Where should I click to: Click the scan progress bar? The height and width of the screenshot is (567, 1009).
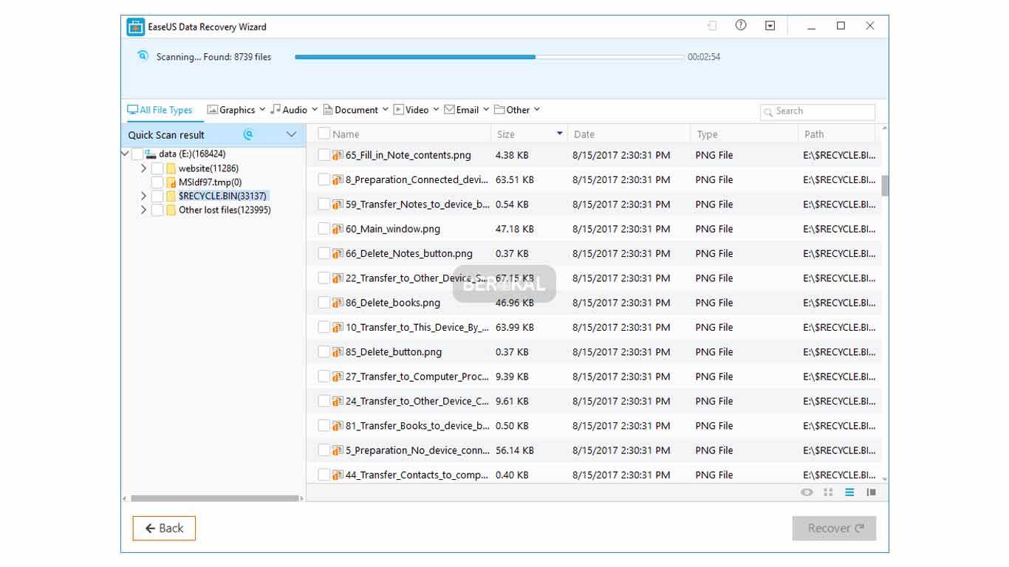tap(490, 57)
